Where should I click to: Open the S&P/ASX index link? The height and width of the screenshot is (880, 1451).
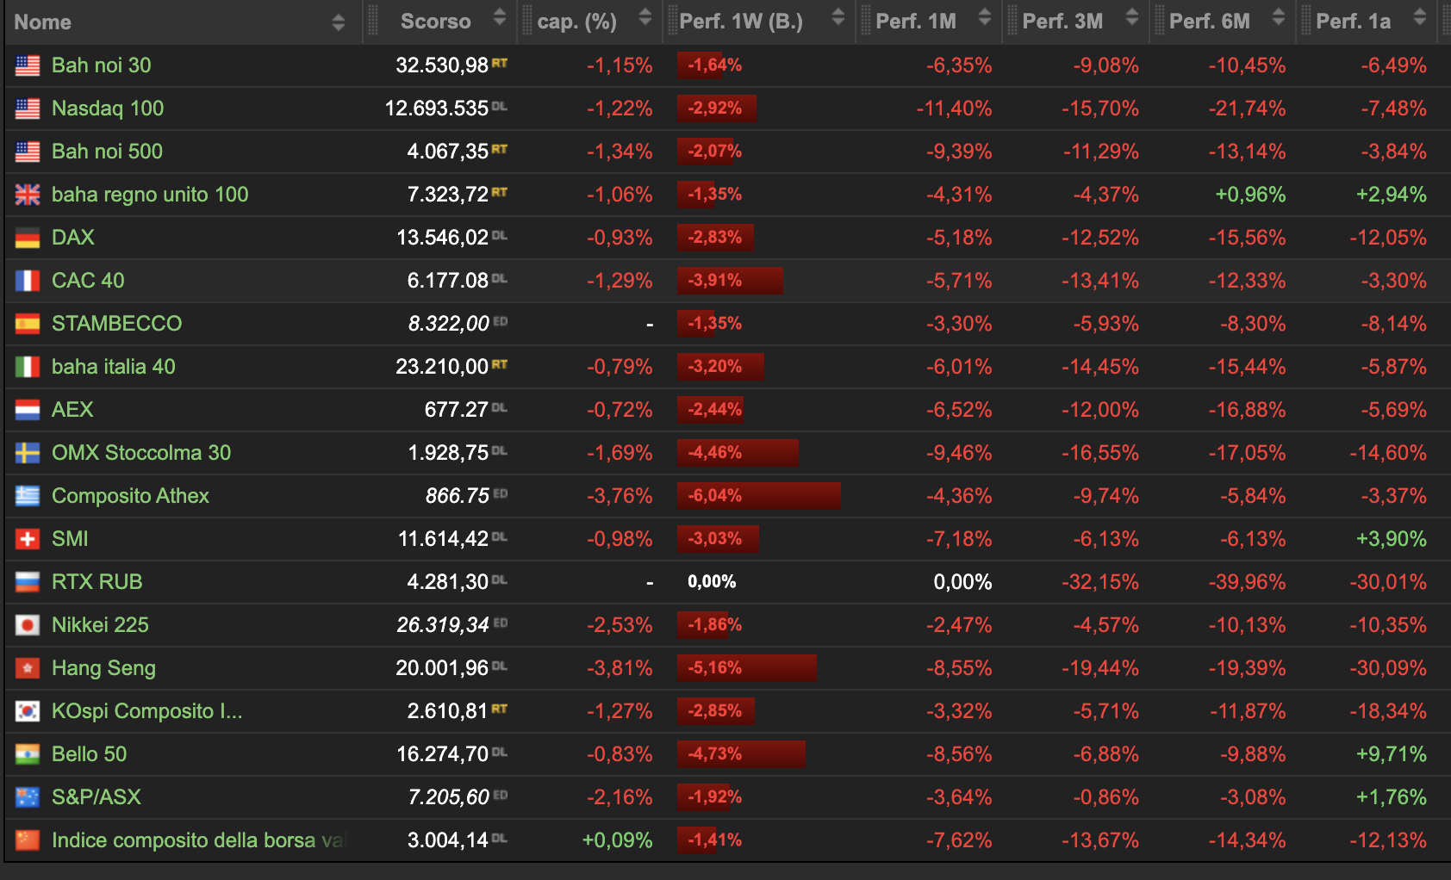pyautogui.click(x=97, y=797)
